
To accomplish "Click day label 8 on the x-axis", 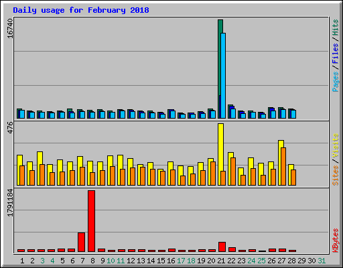I will (92, 261).
